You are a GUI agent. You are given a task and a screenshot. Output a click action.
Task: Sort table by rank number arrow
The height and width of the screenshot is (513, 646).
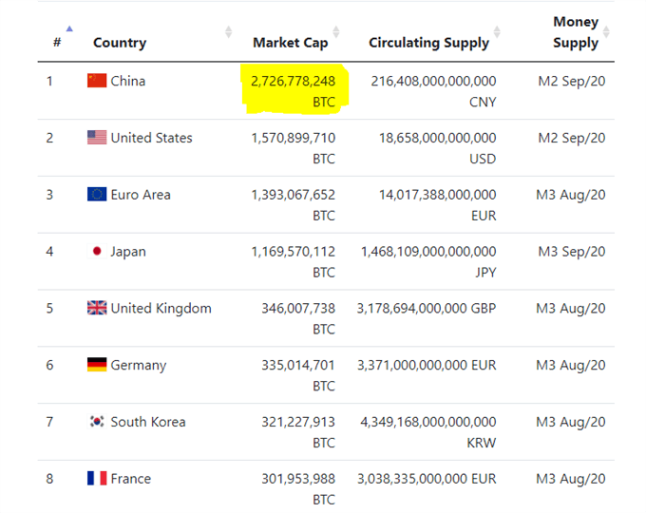point(69,28)
